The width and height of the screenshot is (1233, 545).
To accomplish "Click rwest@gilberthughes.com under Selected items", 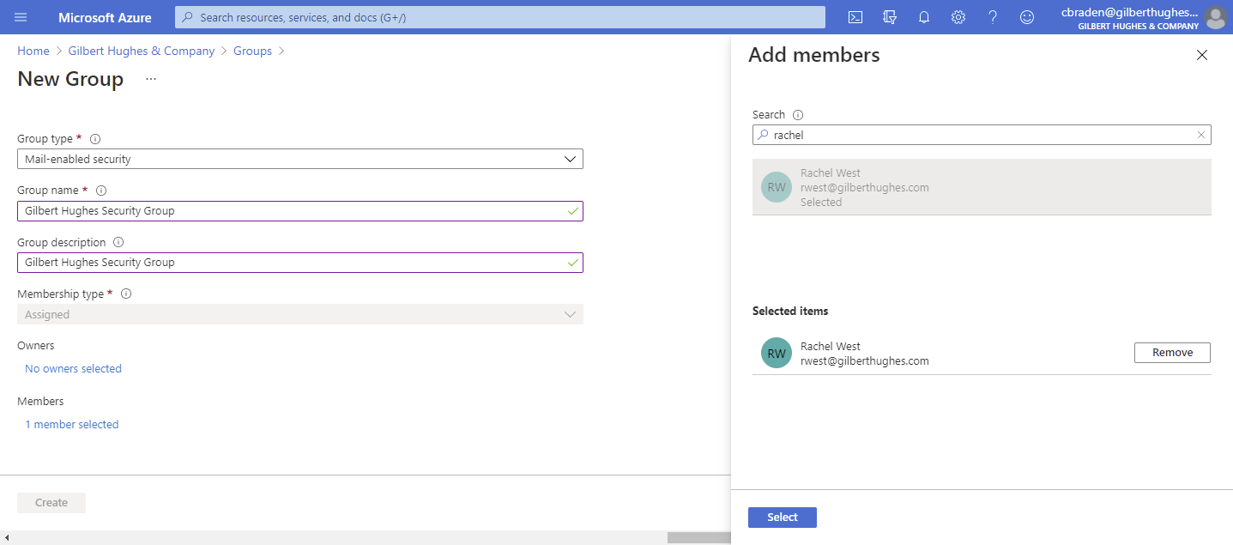I will [x=865, y=361].
